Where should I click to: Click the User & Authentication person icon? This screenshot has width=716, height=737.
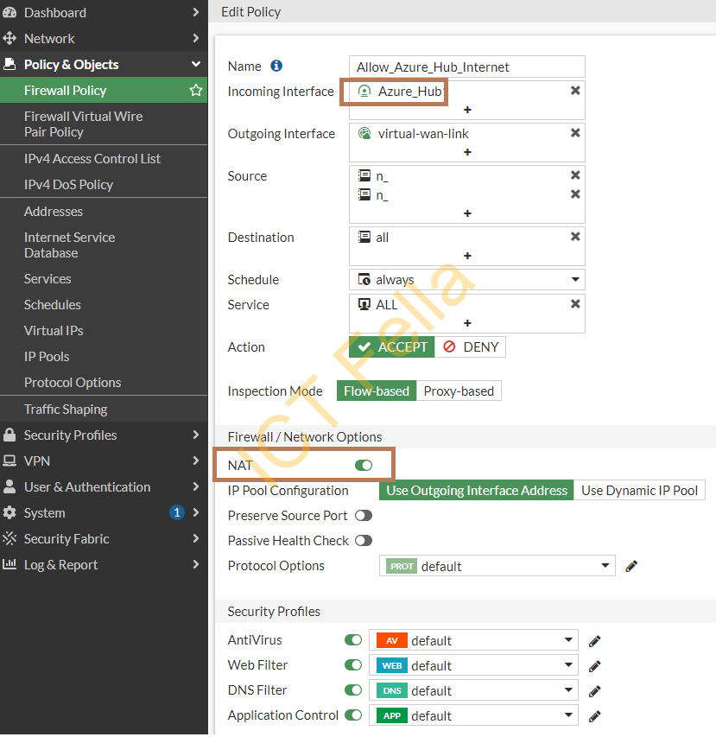pos(10,486)
